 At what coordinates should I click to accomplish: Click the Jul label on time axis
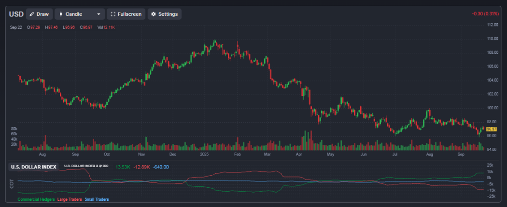point(394,155)
